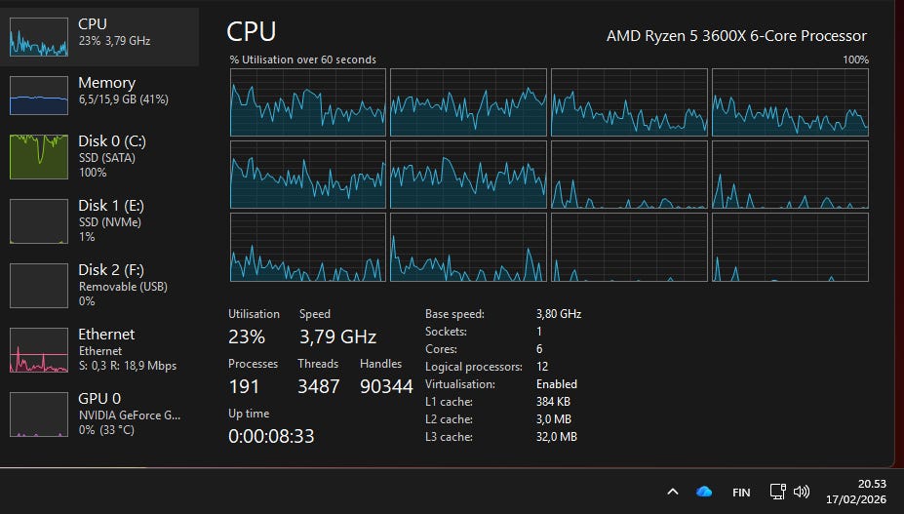Click the AMD Ryzen 5 3600X processor name
This screenshot has height=514, width=904.
[x=736, y=36]
